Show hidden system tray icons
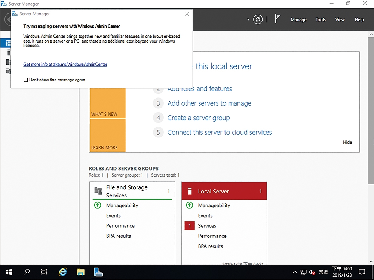 [295, 272]
